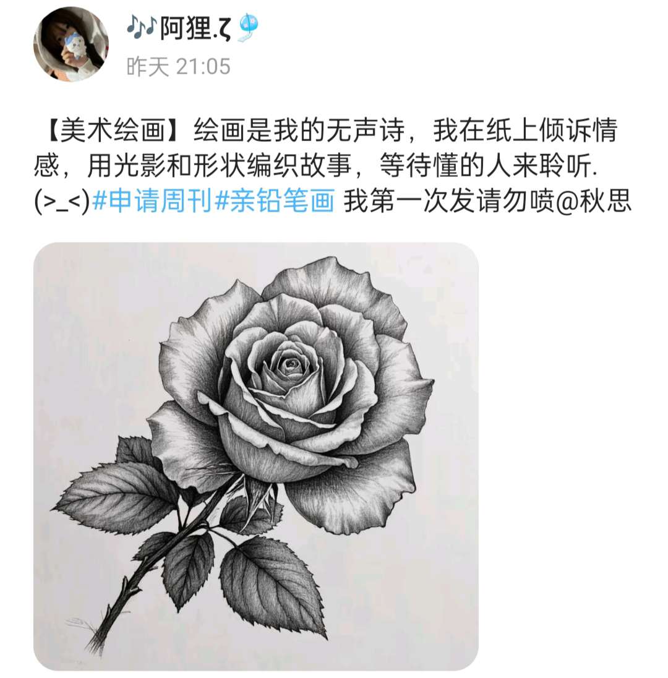Click the 昨天 21:05 post timestamp
The width and height of the screenshot is (668, 678).
pos(178,67)
